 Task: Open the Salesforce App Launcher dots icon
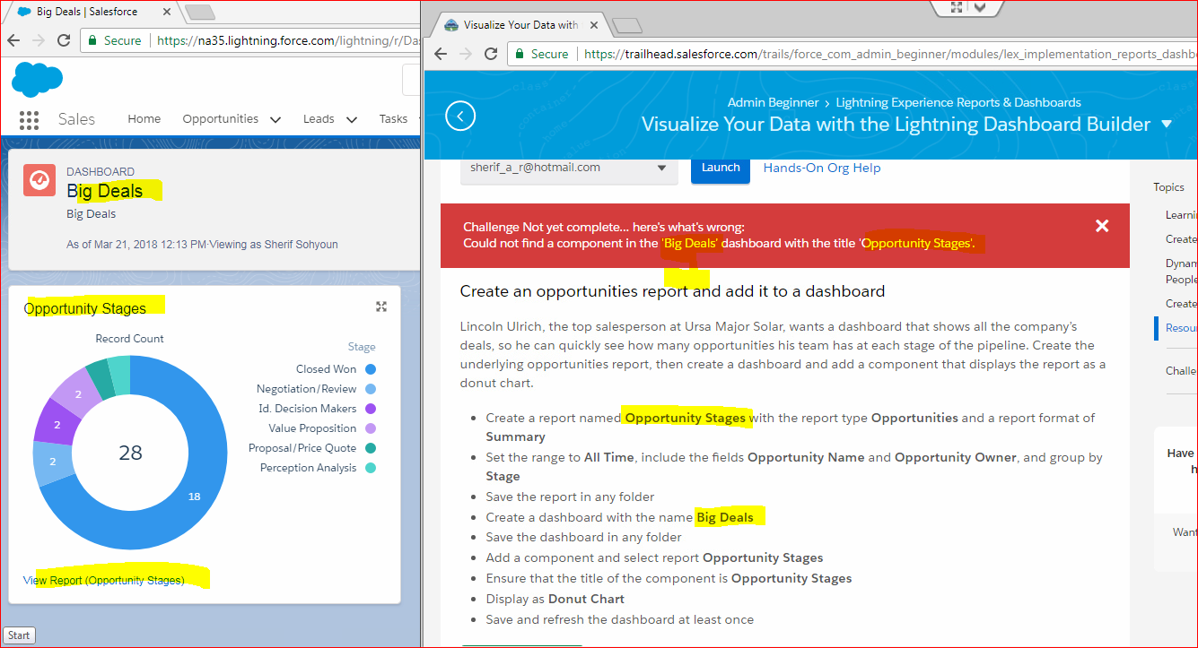[x=29, y=120]
